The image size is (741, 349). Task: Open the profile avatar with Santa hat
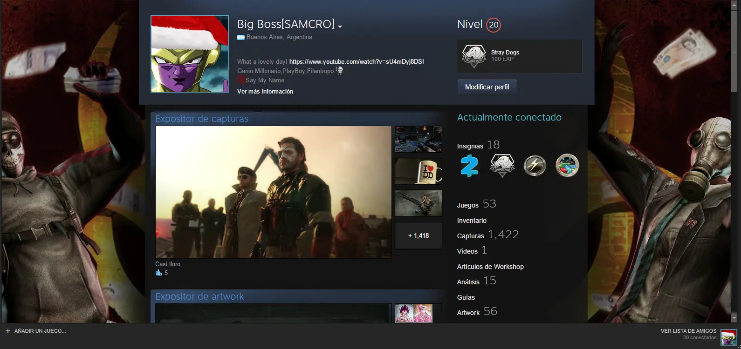[190, 54]
